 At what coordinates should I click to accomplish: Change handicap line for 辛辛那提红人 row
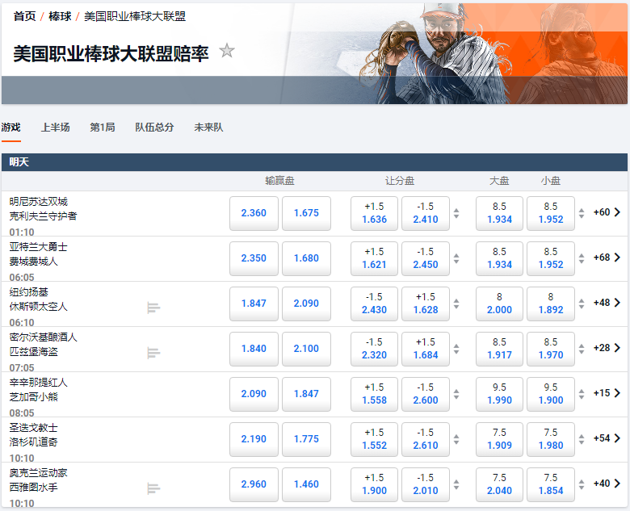pos(456,395)
